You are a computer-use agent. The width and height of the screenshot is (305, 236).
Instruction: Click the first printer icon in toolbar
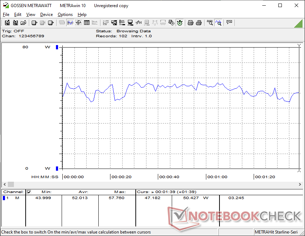(191, 23)
